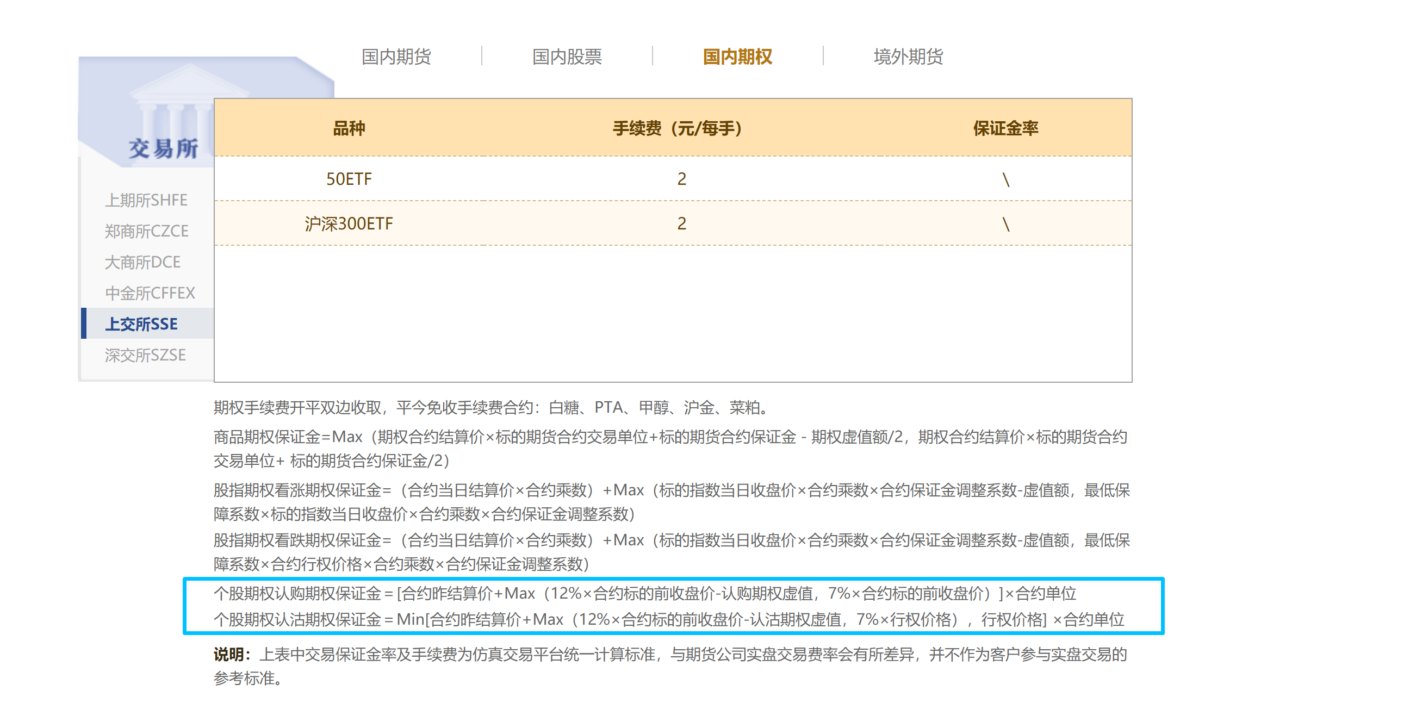Click the bold 说明 label text

coord(231,654)
